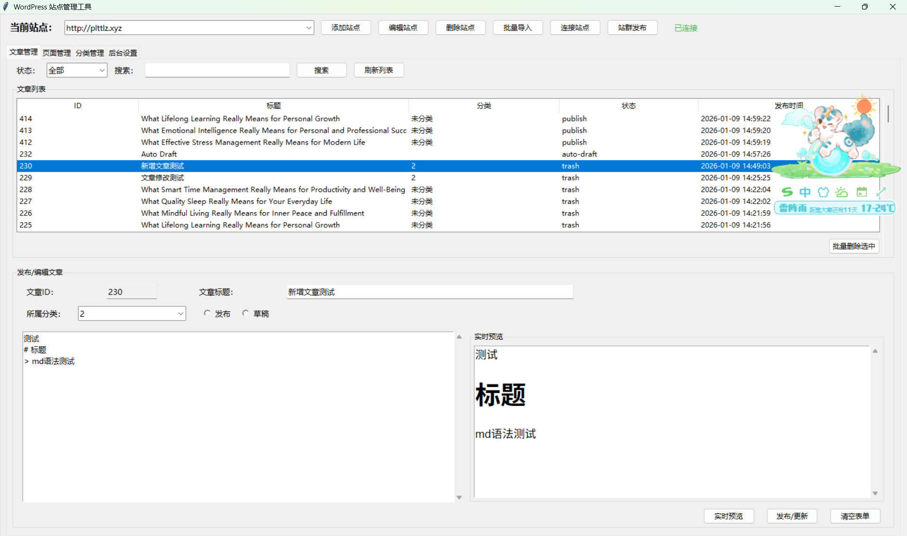
Task: Open the calendar icon in the input widget
Action: point(862,192)
